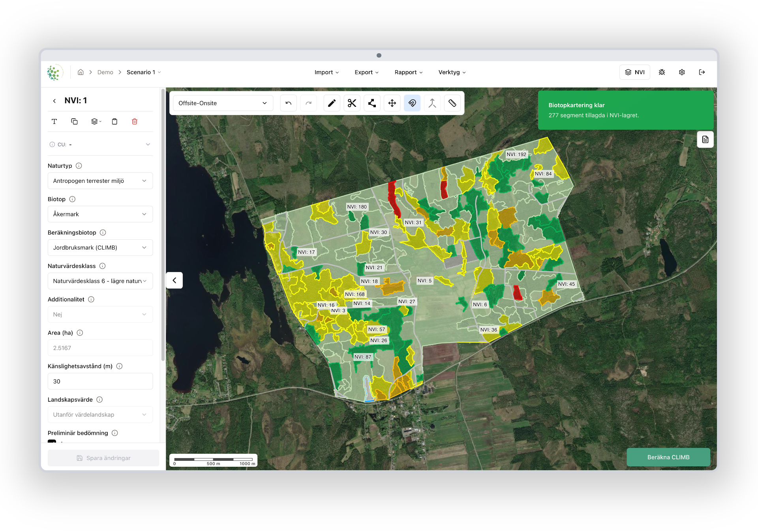Open the Export menu

pos(366,72)
